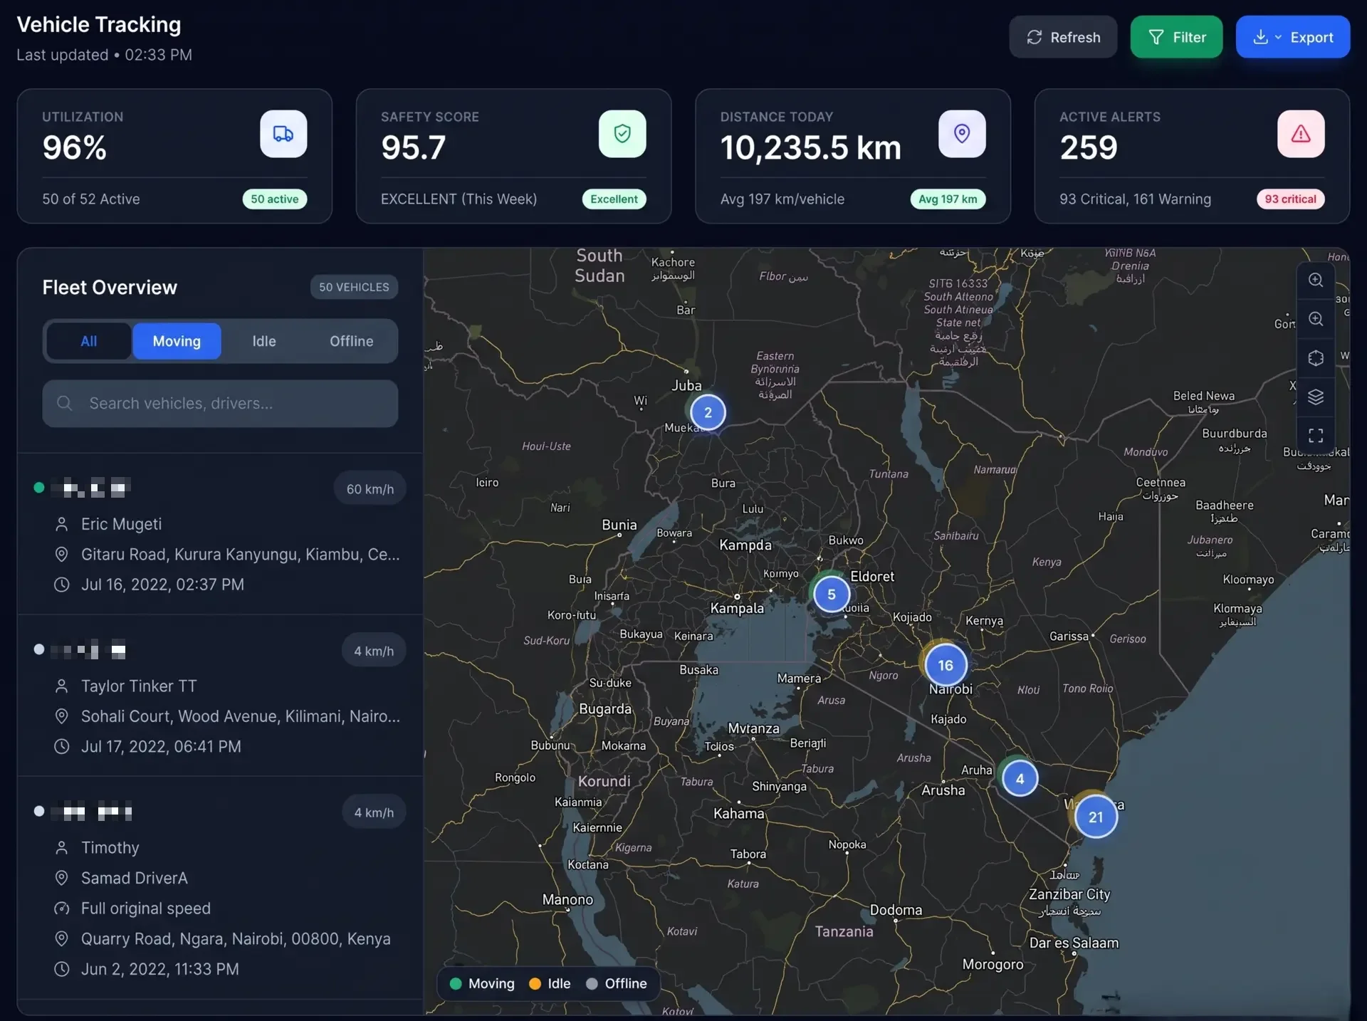Click the search magnifier icon in vehicle search
Viewport: 1367px width, 1021px height.
[x=64, y=403]
